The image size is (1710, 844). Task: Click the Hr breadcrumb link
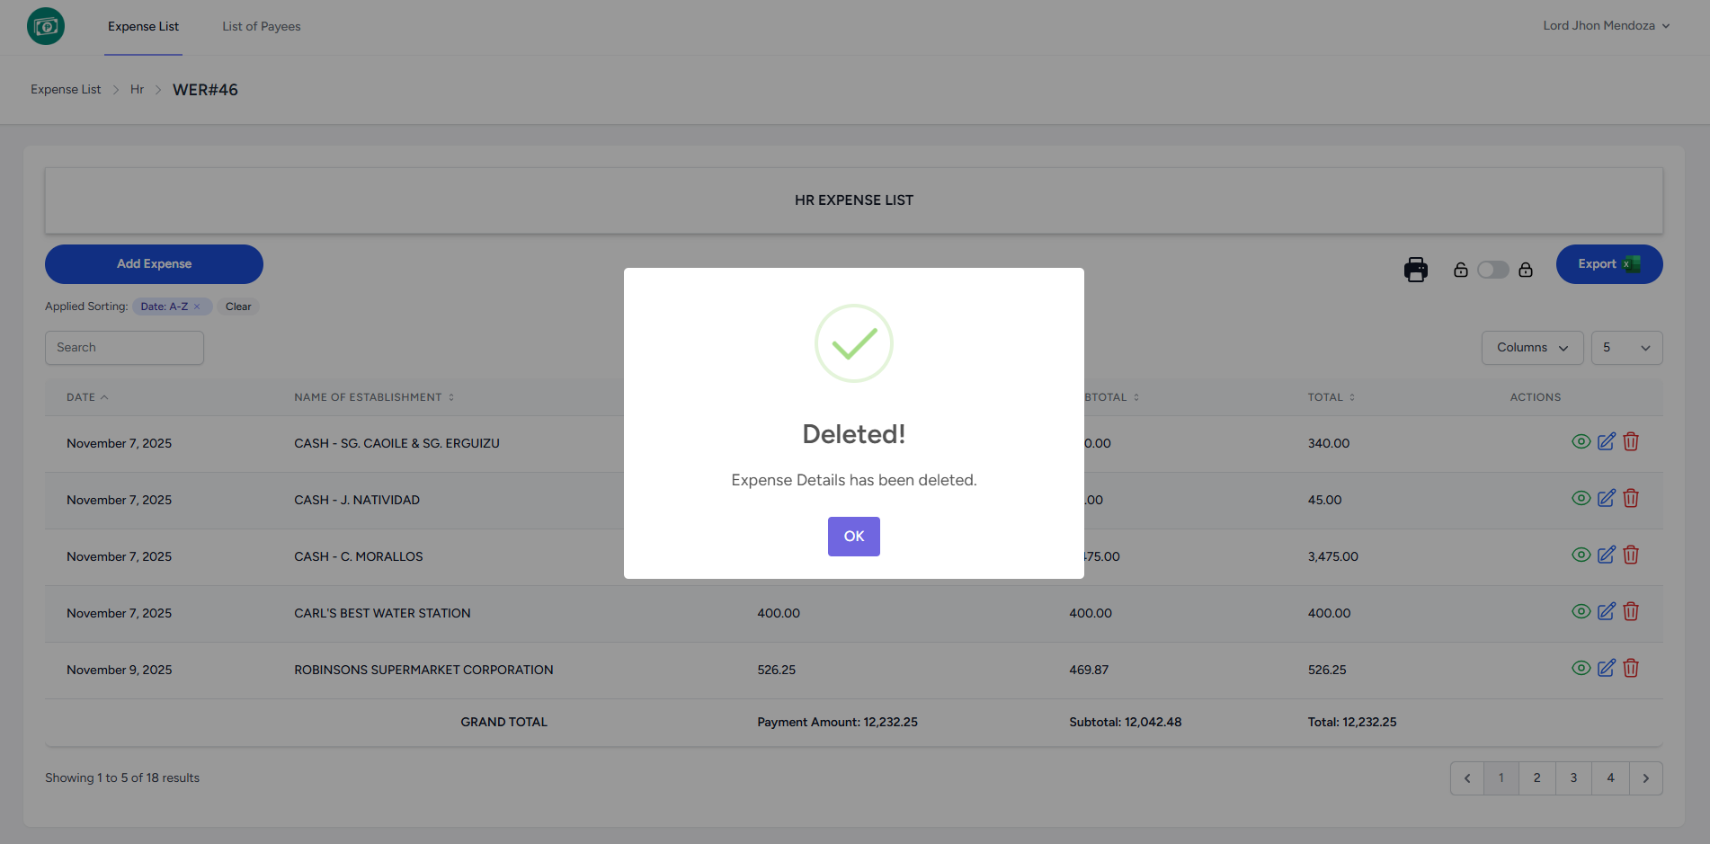(137, 90)
